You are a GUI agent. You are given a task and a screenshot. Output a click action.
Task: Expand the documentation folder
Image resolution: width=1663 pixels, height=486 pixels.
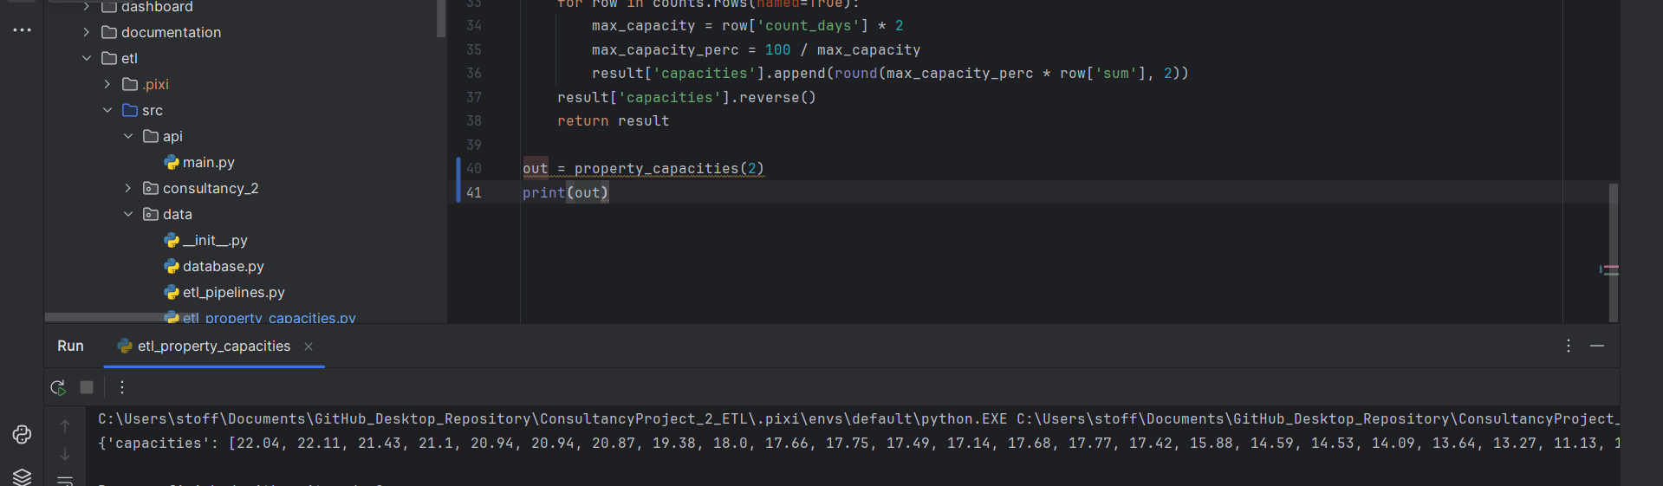coord(86,32)
